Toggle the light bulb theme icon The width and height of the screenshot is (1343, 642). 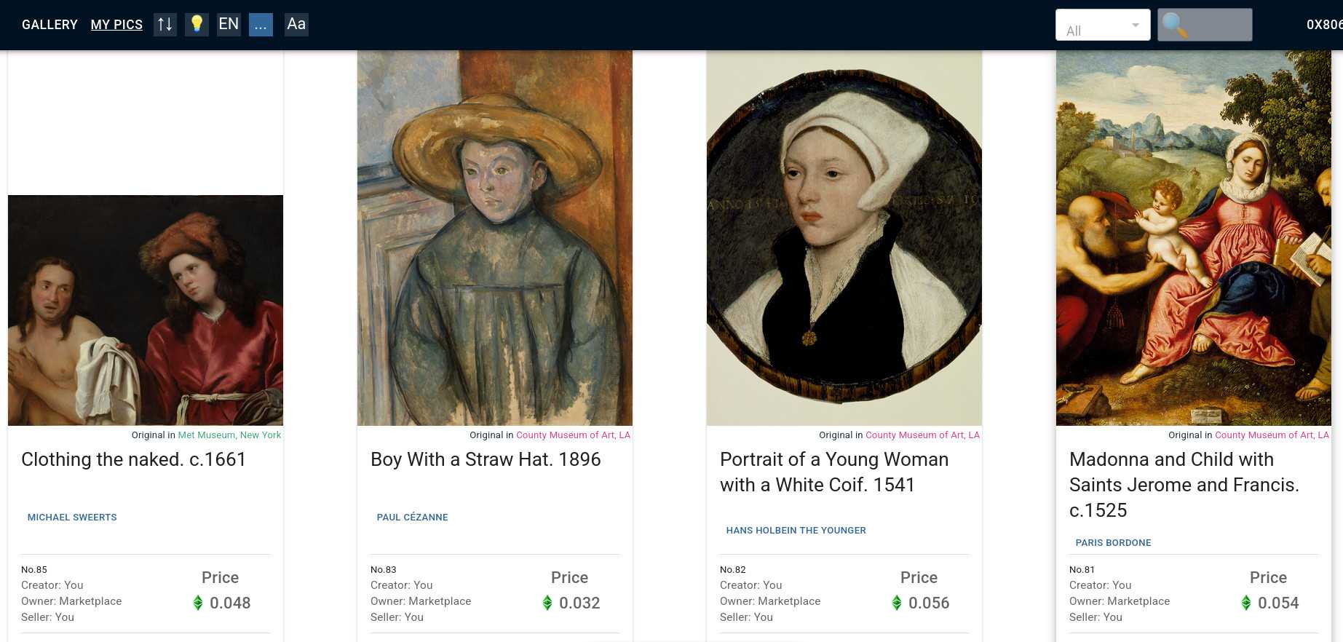[197, 24]
